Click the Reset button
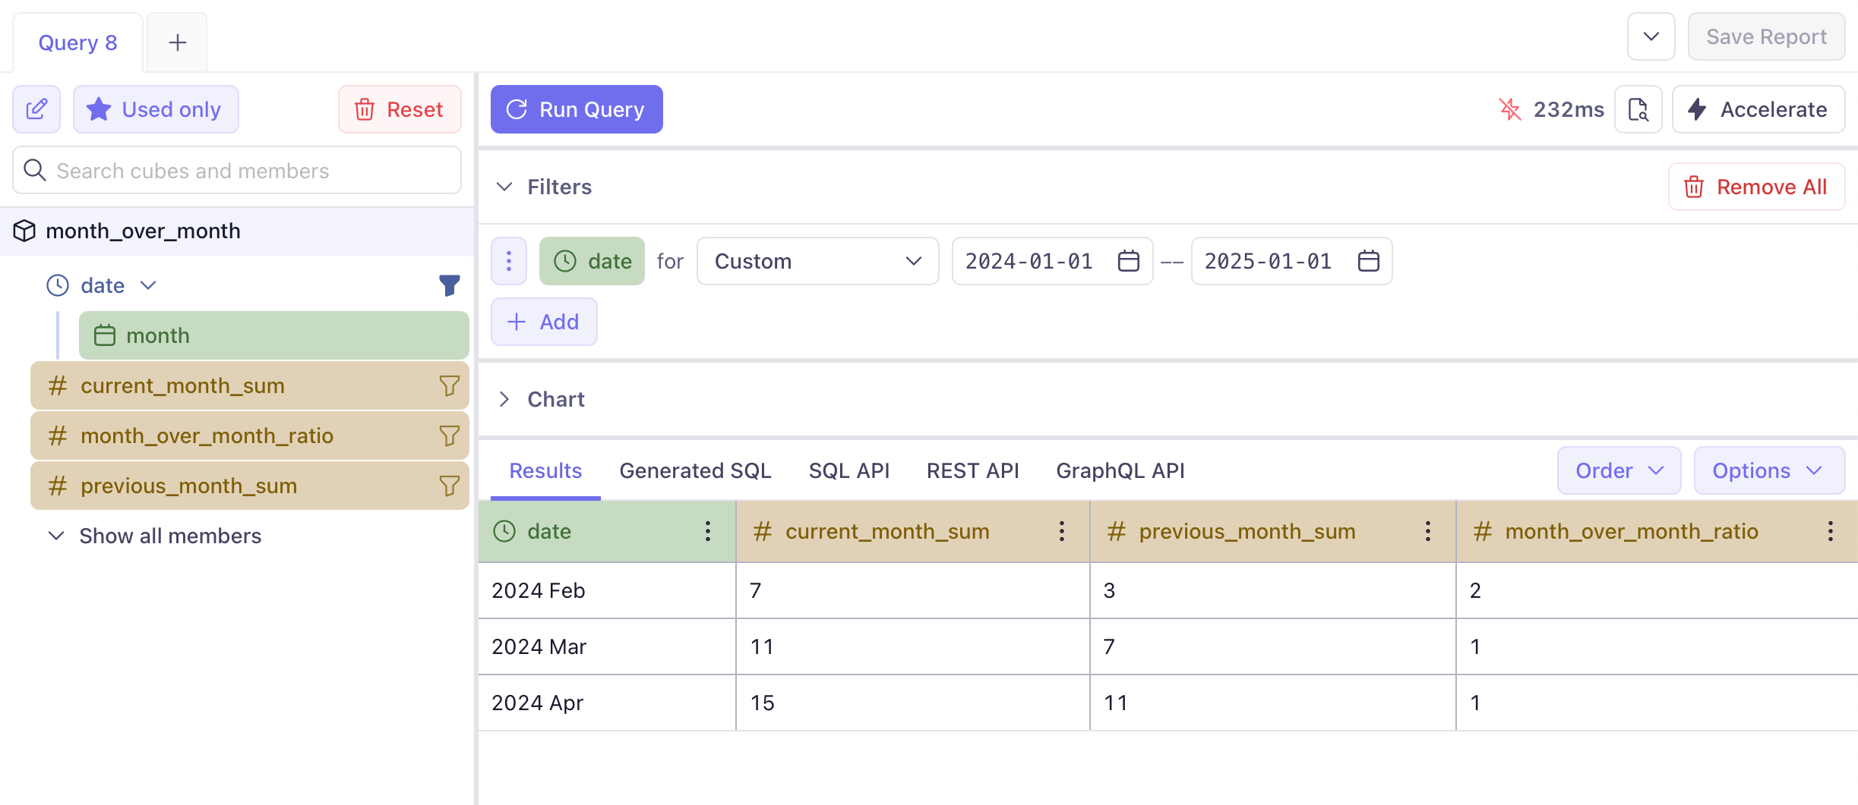 [400, 109]
